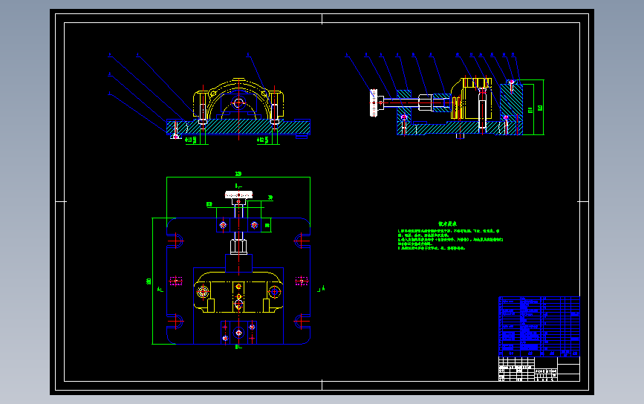Select the right locating pin circle in plan view

[274, 292]
